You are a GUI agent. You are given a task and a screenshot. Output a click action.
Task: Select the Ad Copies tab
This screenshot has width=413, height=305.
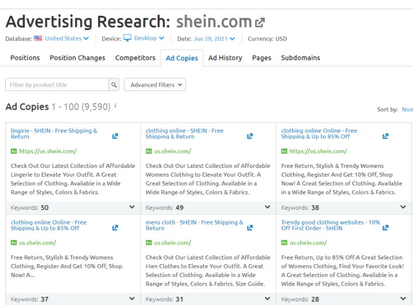click(x=182, y=58)
